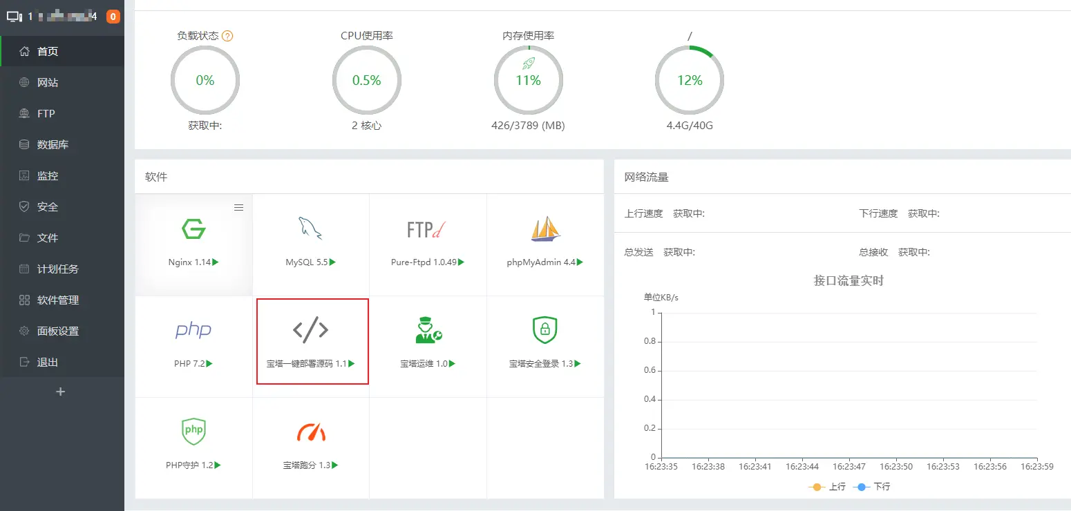
Task: Click the PHP 7.2 icon
Action: tap(193, 330)
